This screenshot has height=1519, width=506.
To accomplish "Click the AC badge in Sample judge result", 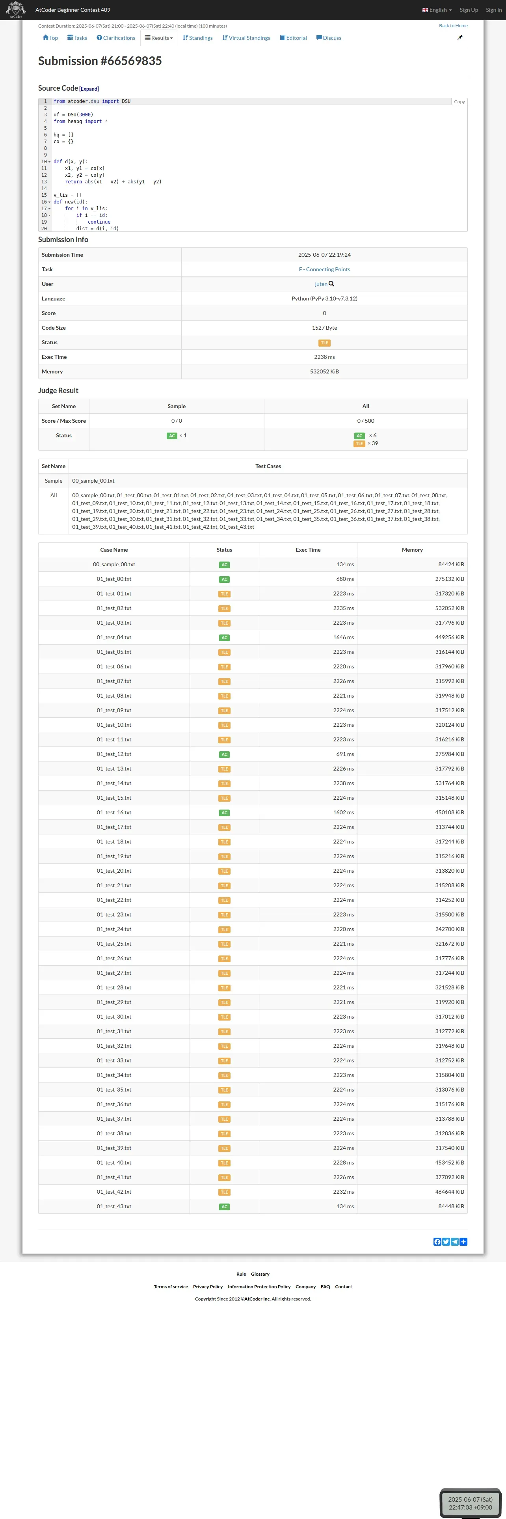I will (x=172, y=436).
